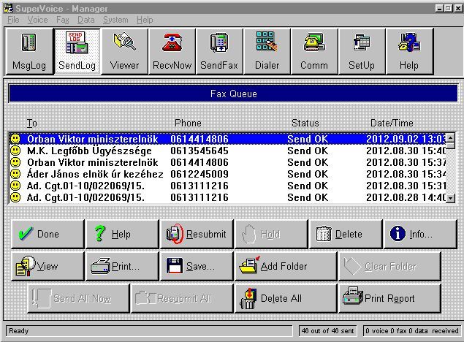
Task: Click the Print Report button
Action: pos(389,298)
